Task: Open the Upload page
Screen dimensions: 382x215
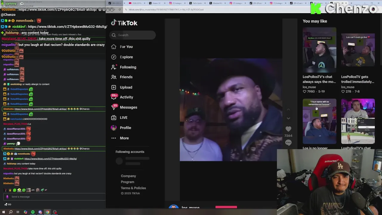Action: 122,87
